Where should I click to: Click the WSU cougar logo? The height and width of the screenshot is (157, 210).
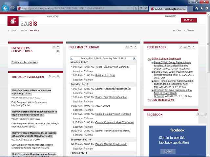tap(13, 21)
